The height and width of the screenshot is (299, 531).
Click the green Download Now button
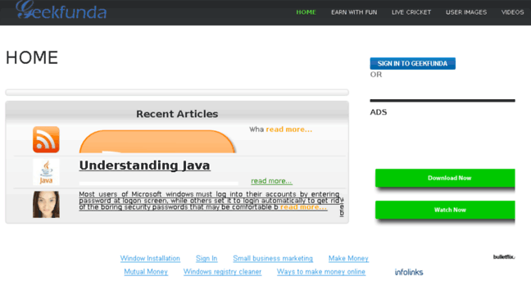point(445,178)
